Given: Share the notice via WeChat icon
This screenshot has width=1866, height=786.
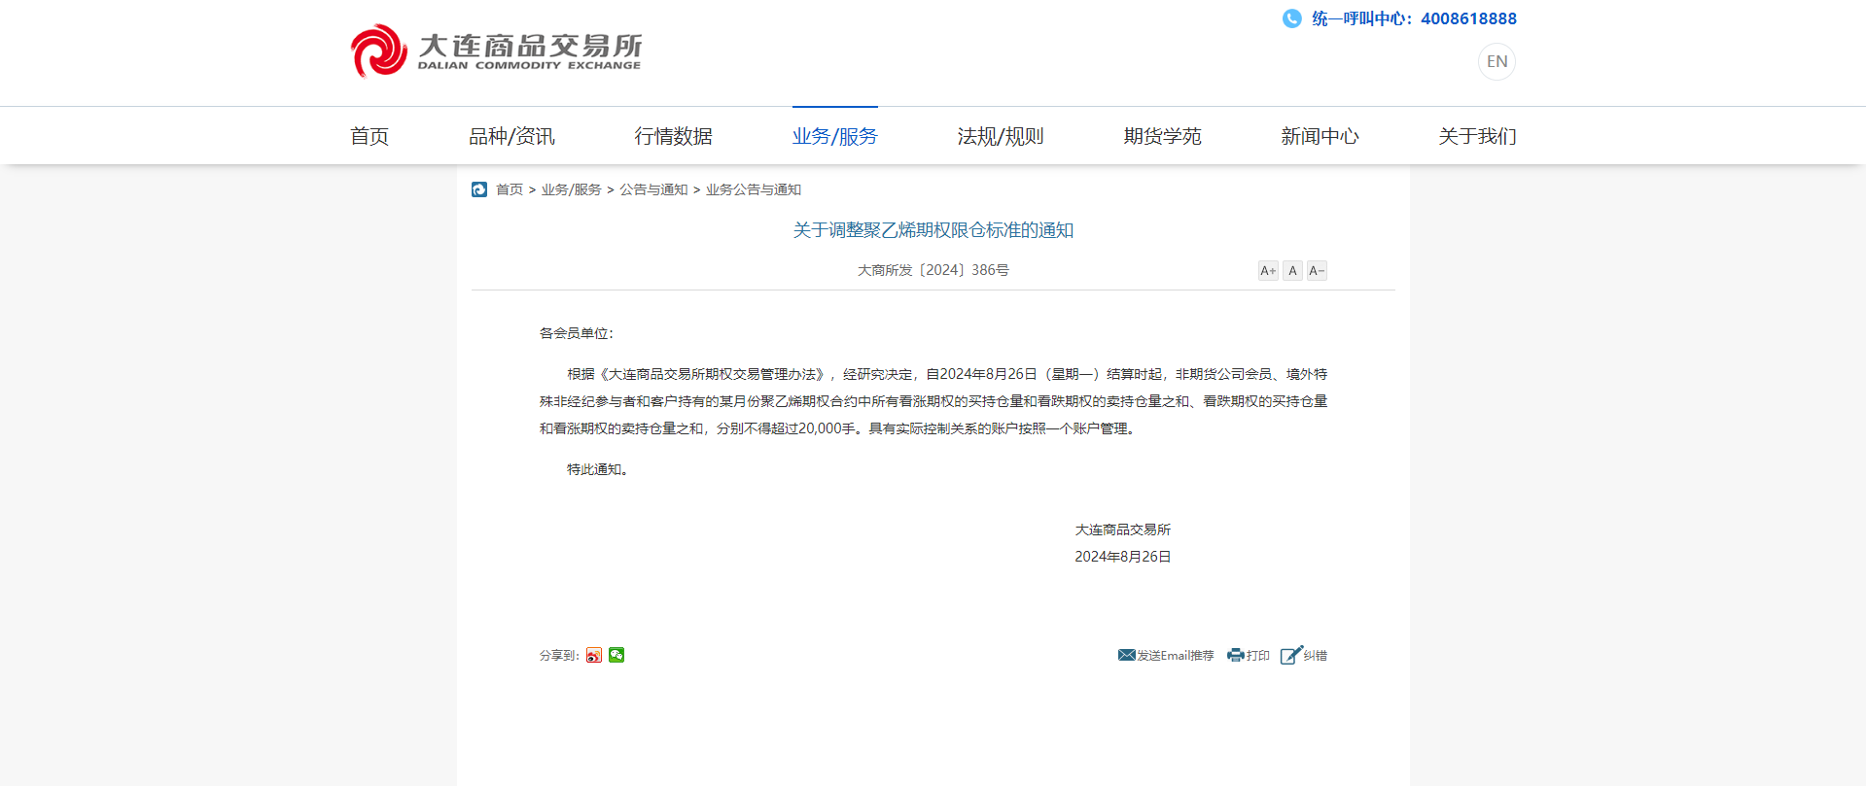Looking at the screenshot, I should click(x=616, y=655).
